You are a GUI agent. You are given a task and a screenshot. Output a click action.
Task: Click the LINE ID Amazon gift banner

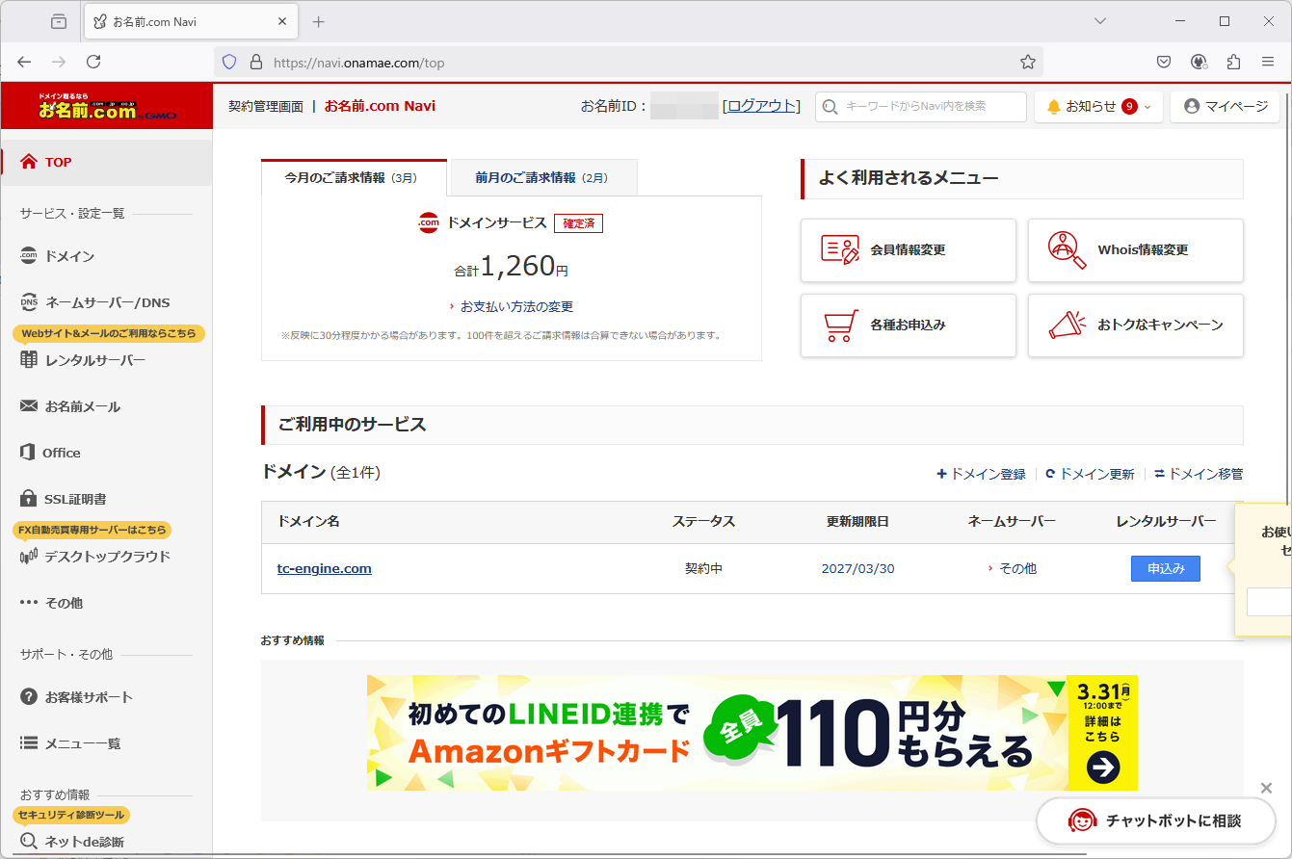click(751, 733)
